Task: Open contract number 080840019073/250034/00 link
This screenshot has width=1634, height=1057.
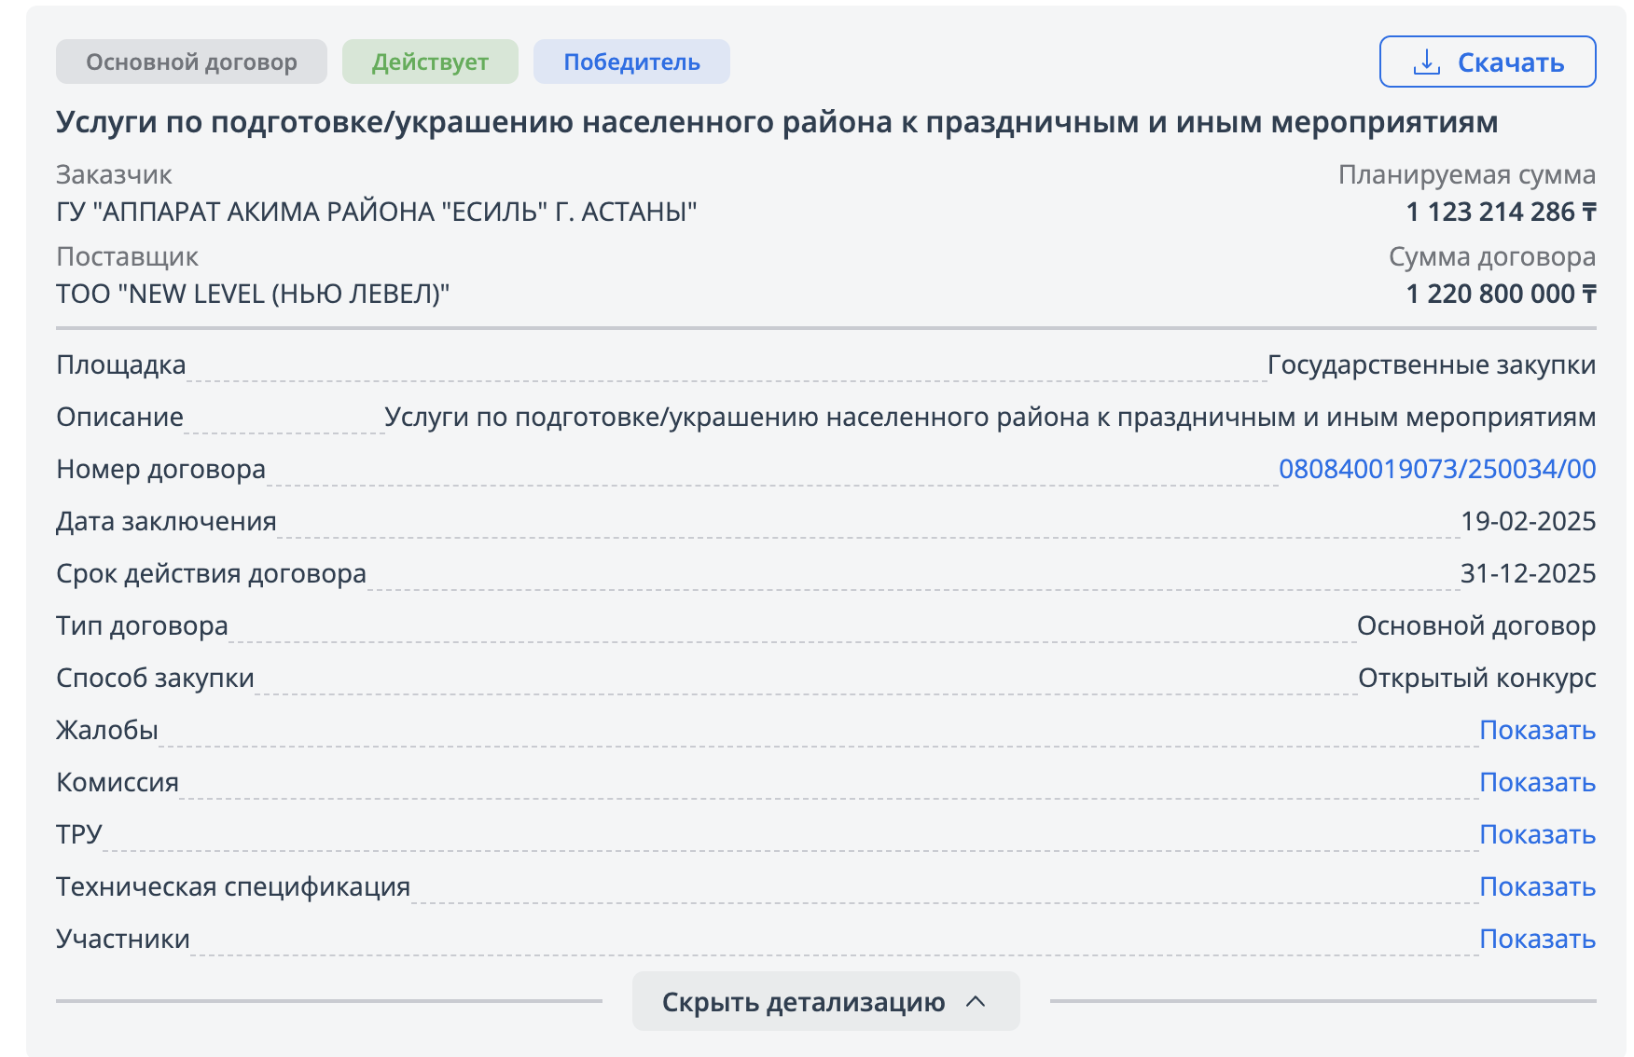Action: [1436, 469]
